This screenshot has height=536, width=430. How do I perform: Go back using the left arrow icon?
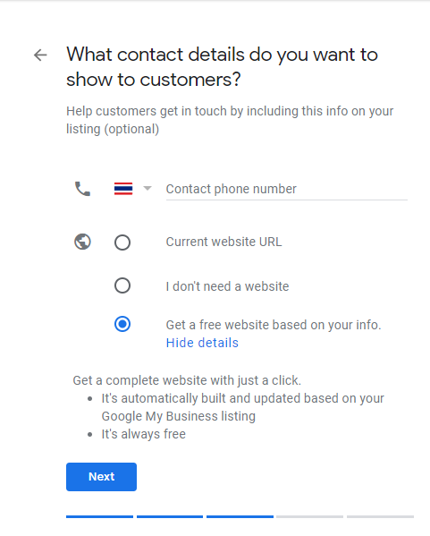click(40, 55)
